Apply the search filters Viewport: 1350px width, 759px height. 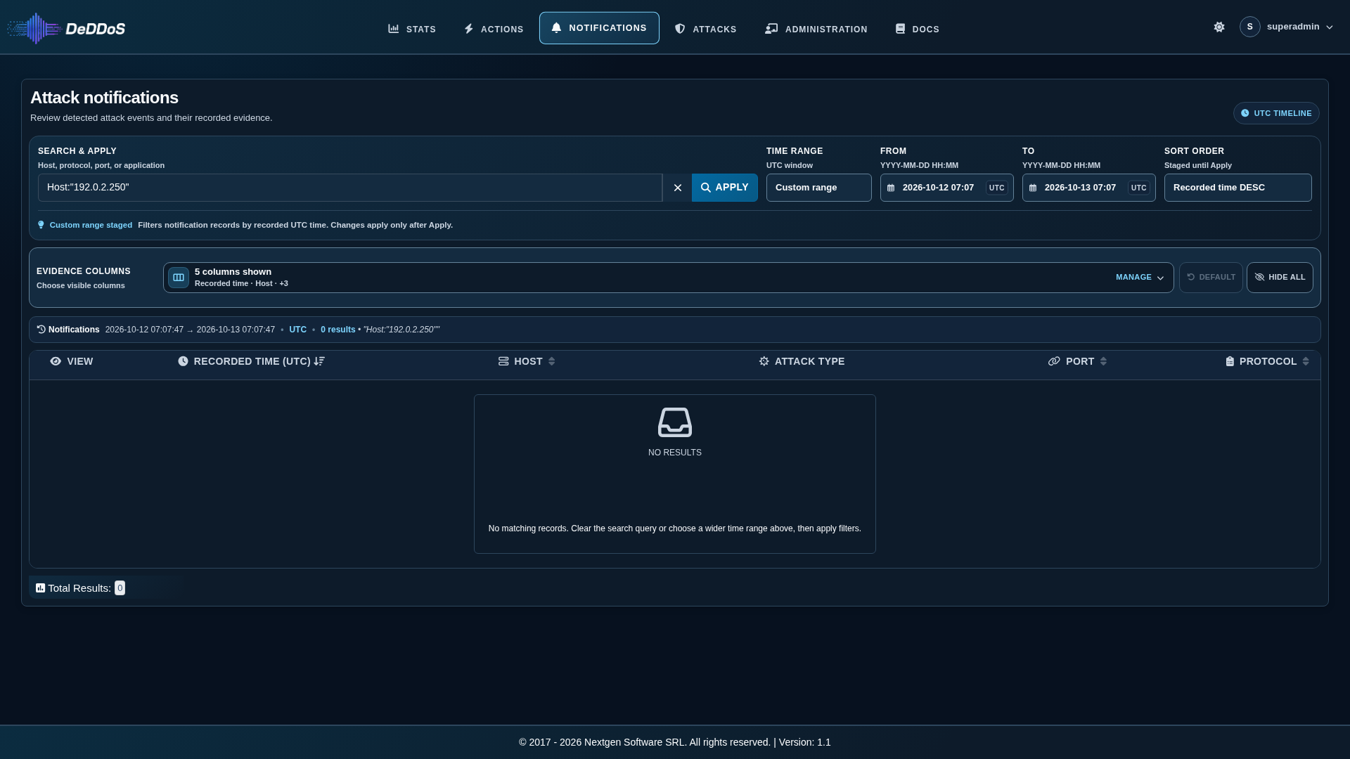pyautogui.click(x=724, y=188)
